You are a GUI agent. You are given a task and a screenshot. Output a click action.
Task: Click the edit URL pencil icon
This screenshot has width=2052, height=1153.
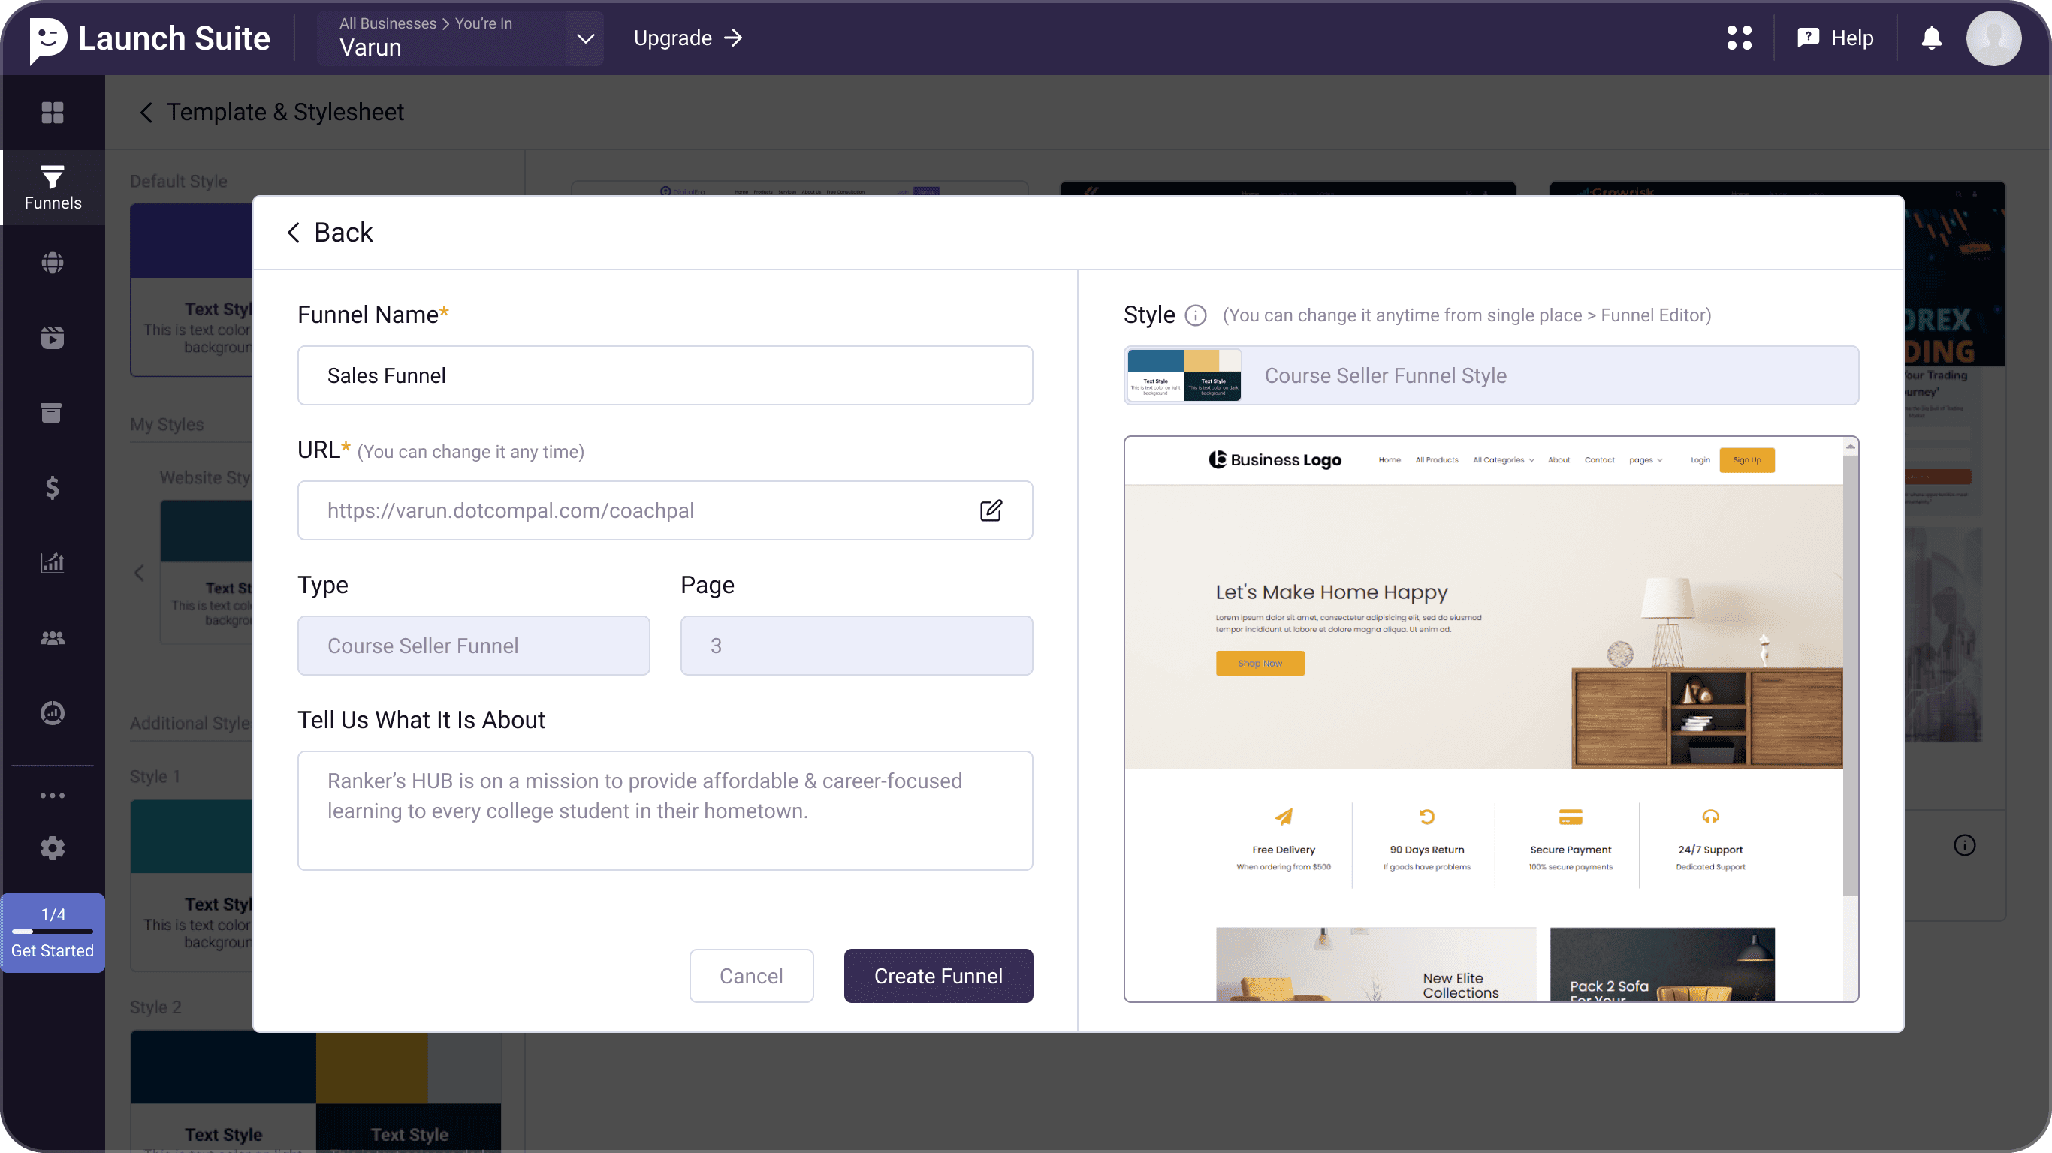(x=990, y=510)
